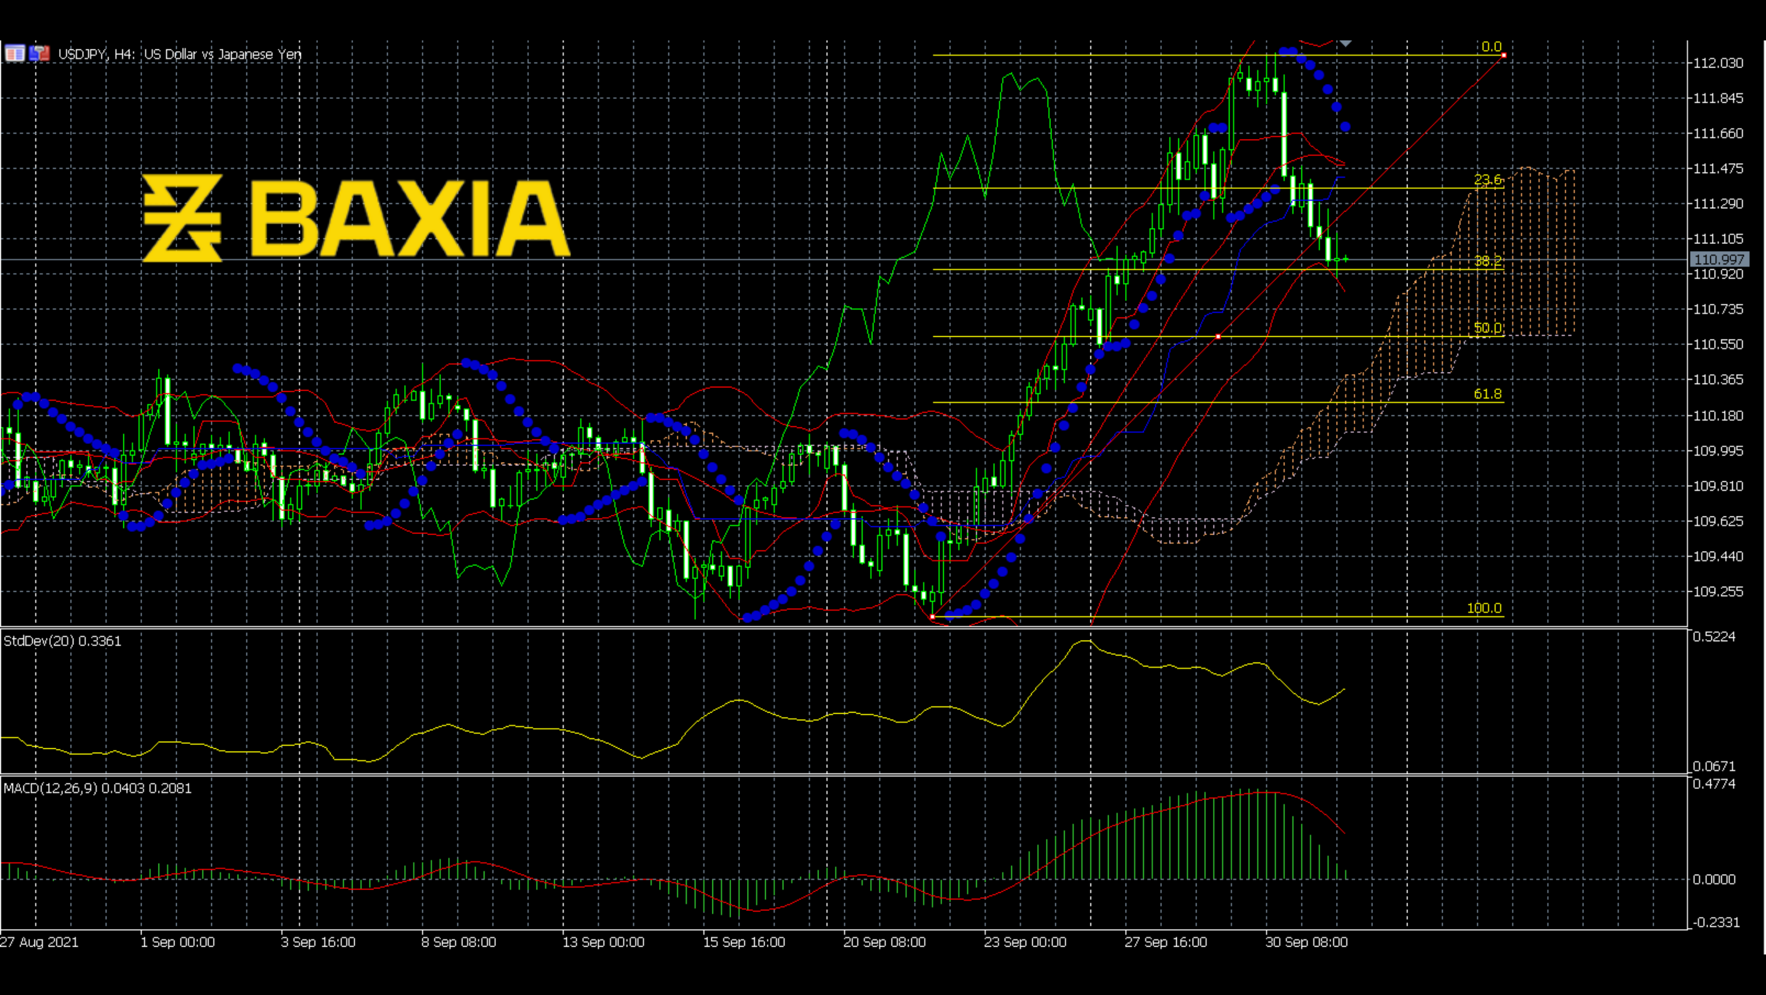Click the StdDev scale value 0.5224
This screenshot has width=1766, height=995.
(x=1714, y=637)
